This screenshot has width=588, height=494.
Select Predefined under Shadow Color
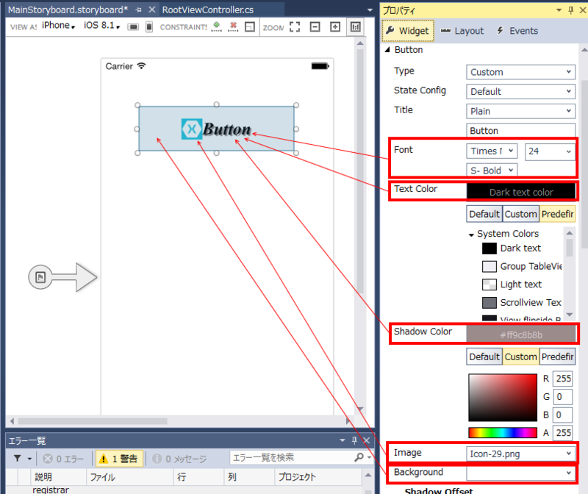point(557,357)
